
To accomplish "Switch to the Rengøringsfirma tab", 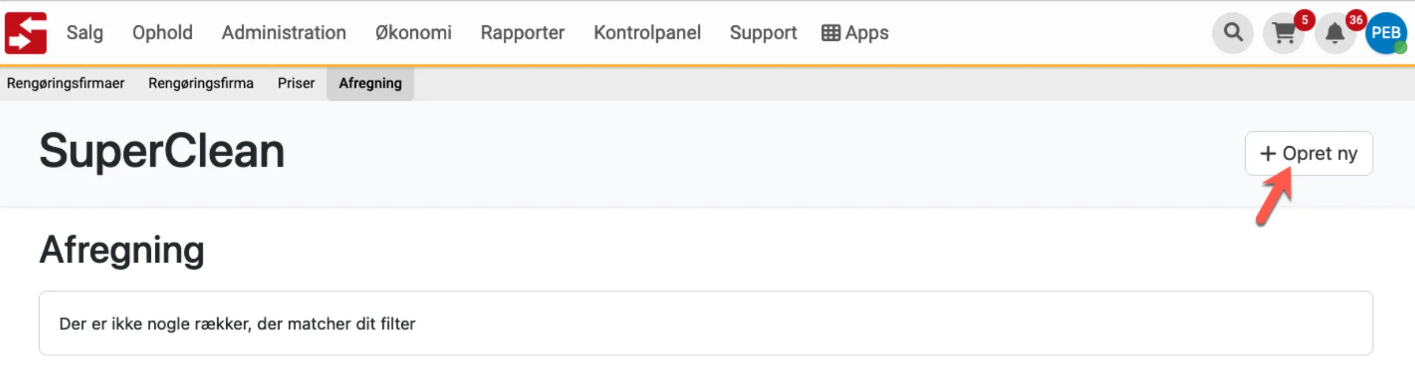I will (201, 83).
